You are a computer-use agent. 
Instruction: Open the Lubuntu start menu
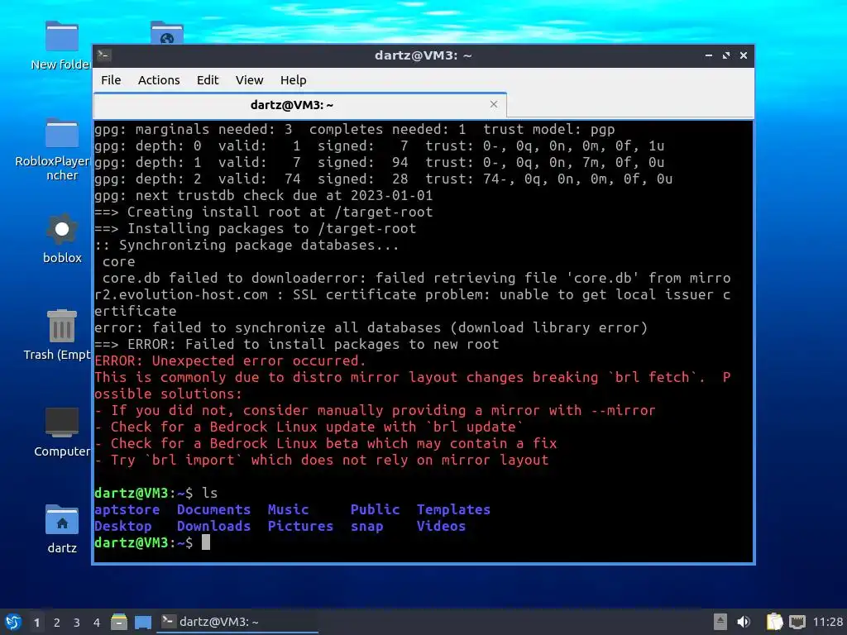pos(13,622)
